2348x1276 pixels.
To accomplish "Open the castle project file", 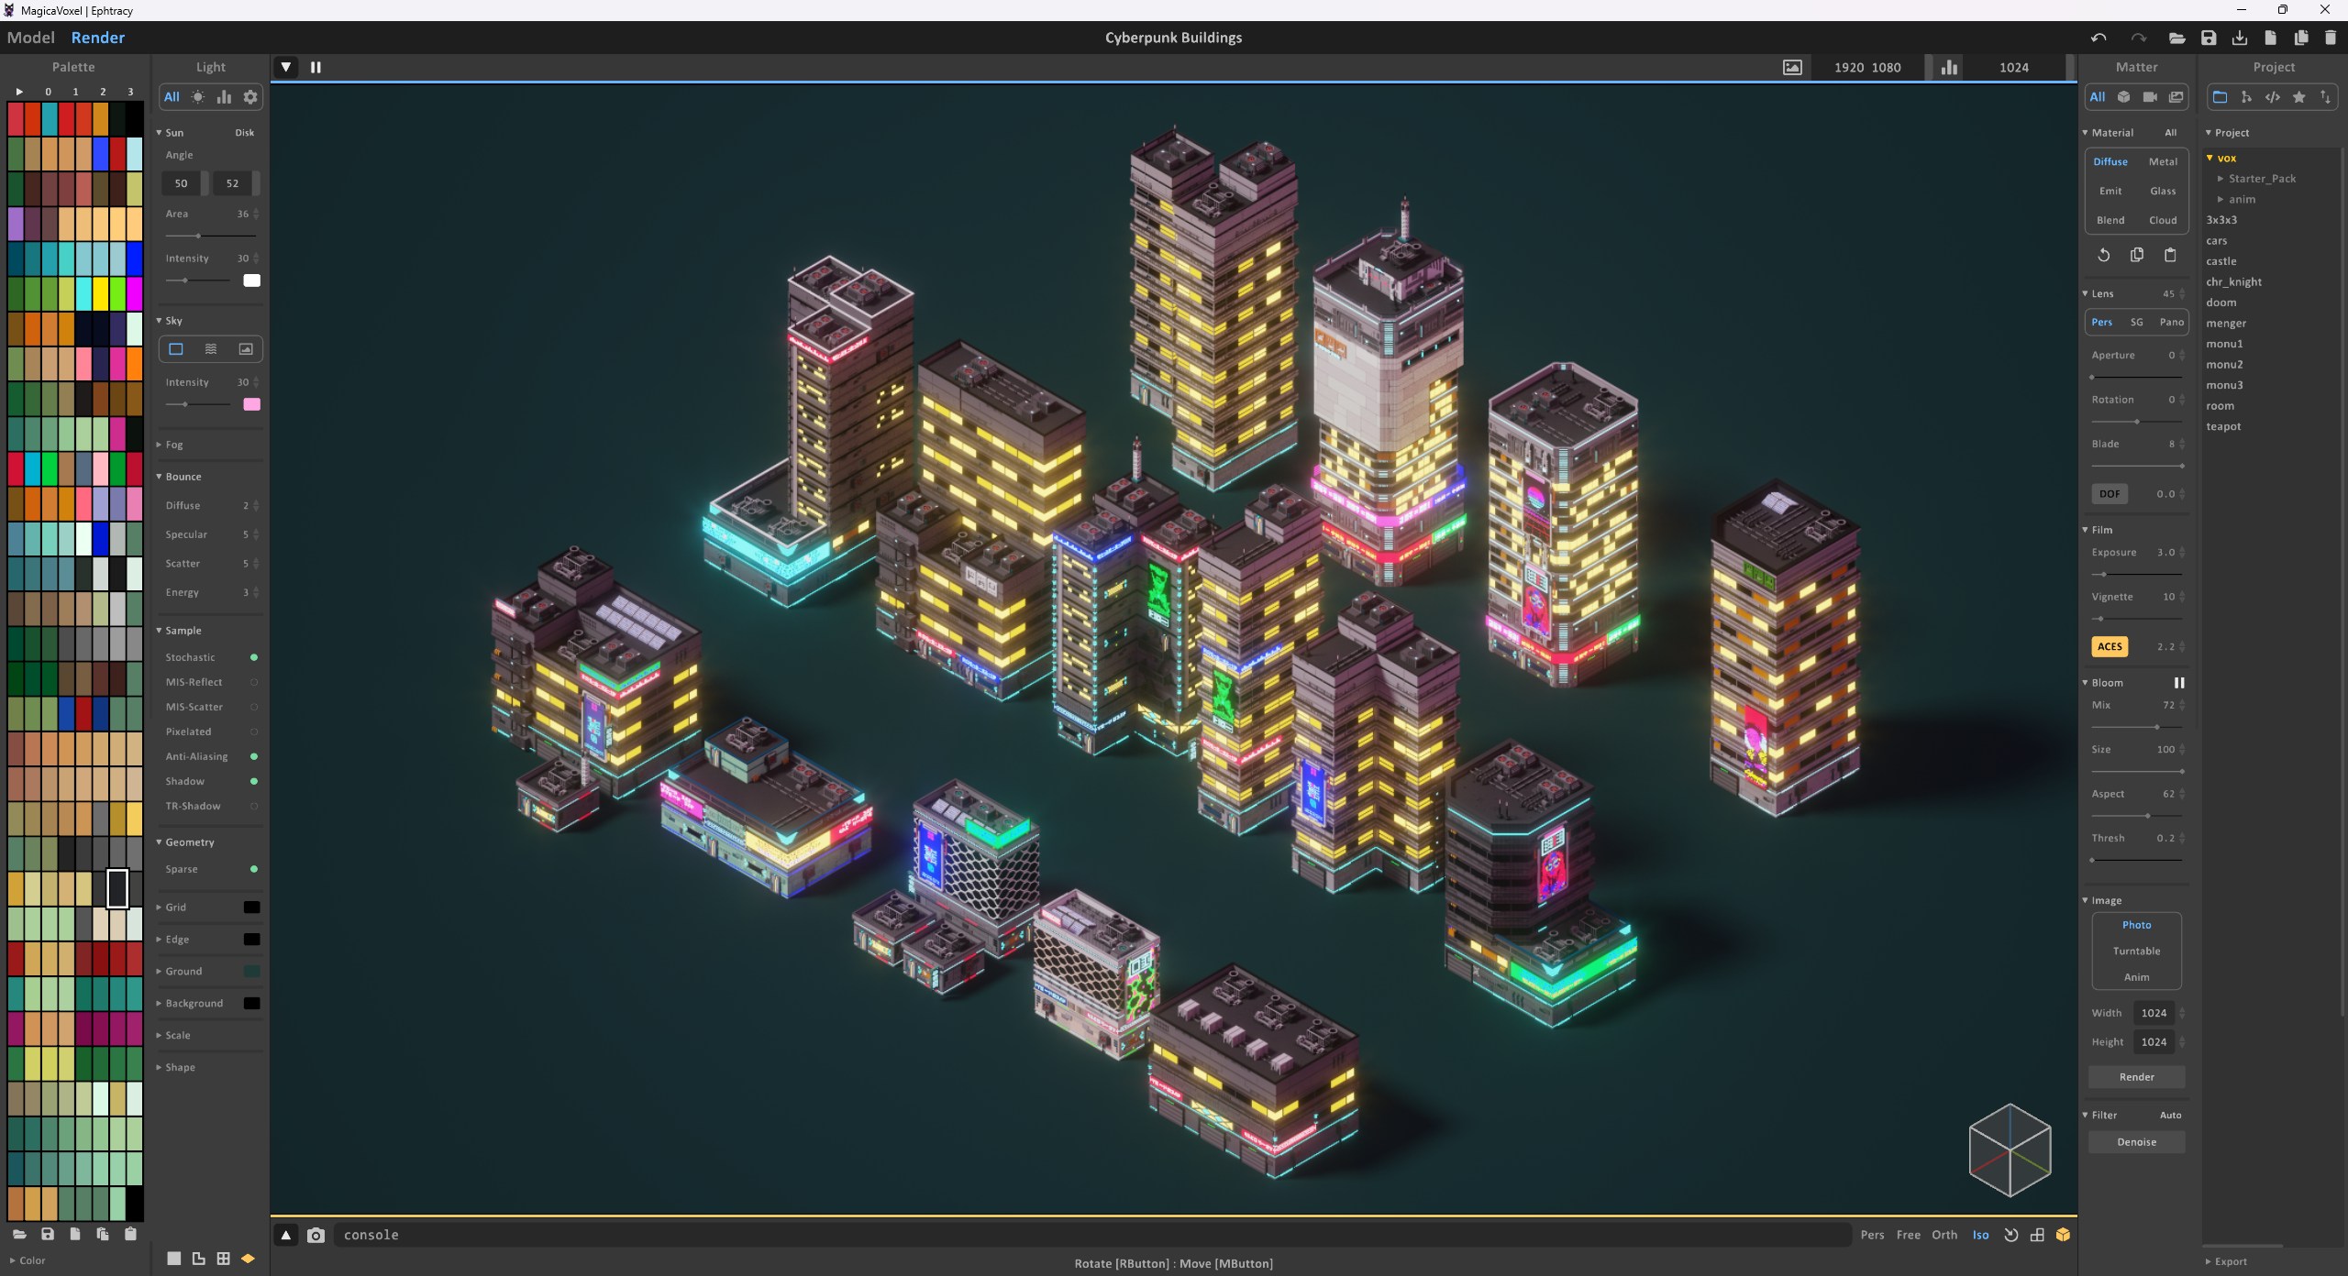I will click(2221, 261).
